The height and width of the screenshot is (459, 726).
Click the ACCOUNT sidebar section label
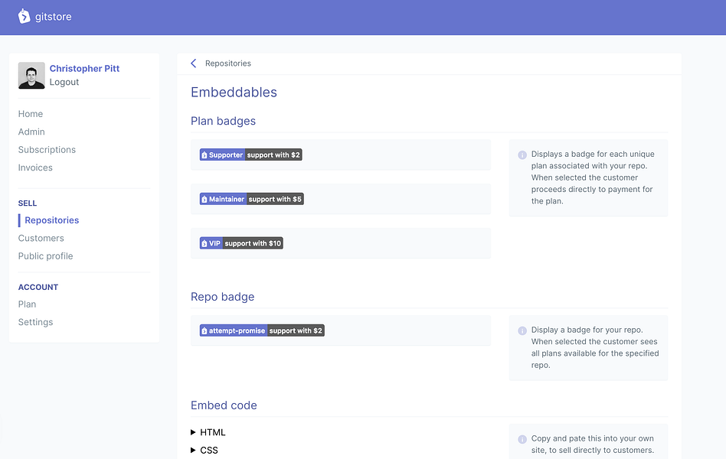click(x=38, y=287)
